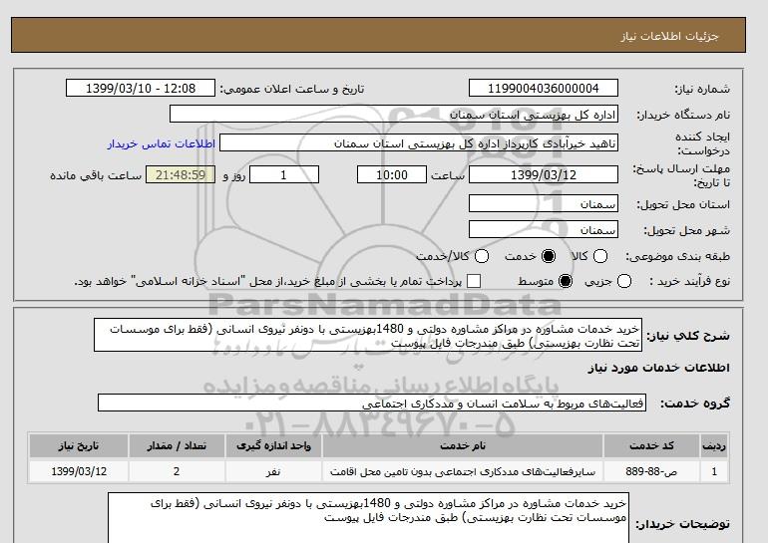
Task: Click the quantity cell showing 2
Action: click(177, 471)
